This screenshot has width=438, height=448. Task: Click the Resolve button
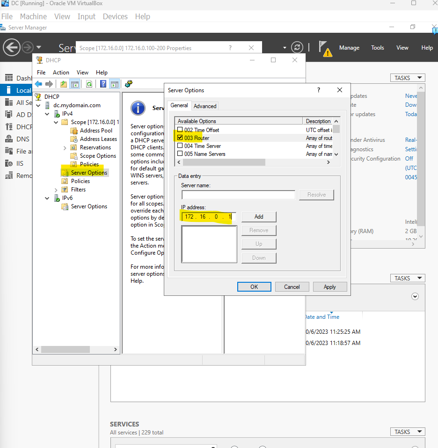pos(316,195)
